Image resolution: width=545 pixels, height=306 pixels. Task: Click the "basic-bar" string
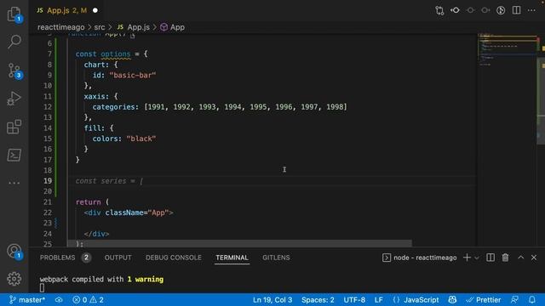(133, 75)
